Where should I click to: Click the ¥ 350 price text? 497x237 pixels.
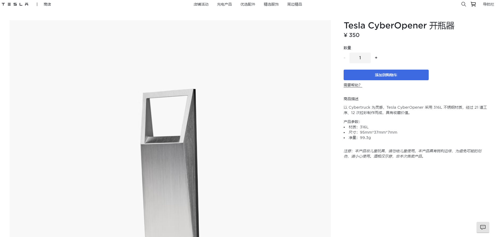(351, 35)
